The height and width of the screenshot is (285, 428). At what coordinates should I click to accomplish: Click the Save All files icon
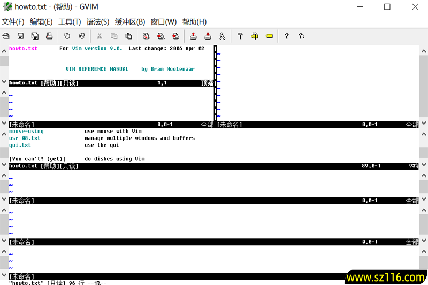click(35, 36)
